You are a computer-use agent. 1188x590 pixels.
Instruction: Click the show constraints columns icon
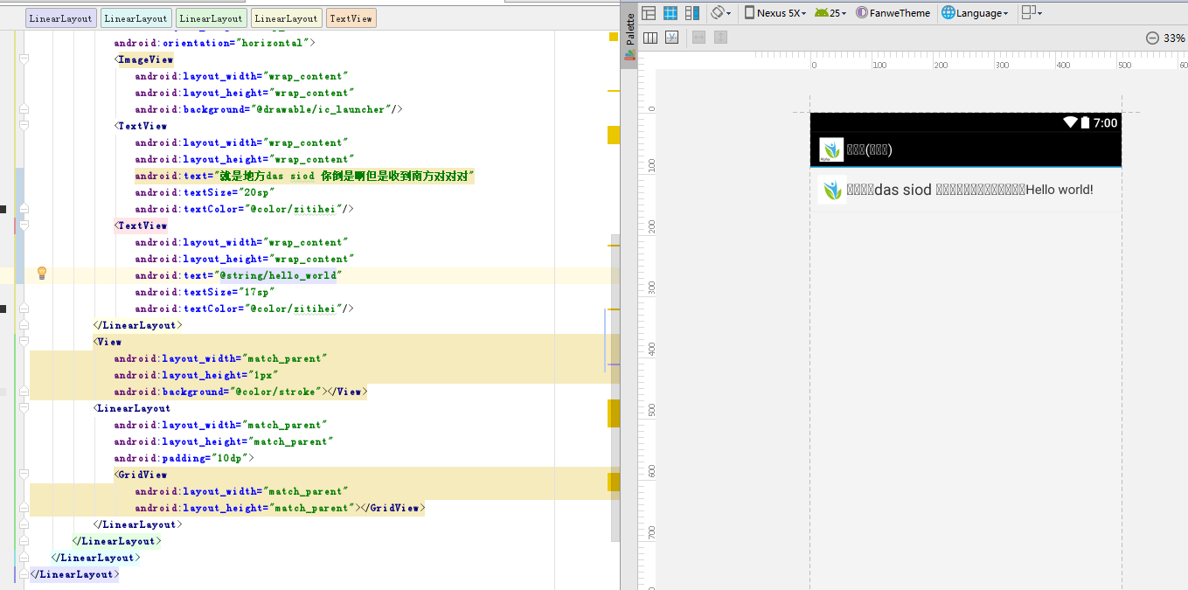[650, 38]
